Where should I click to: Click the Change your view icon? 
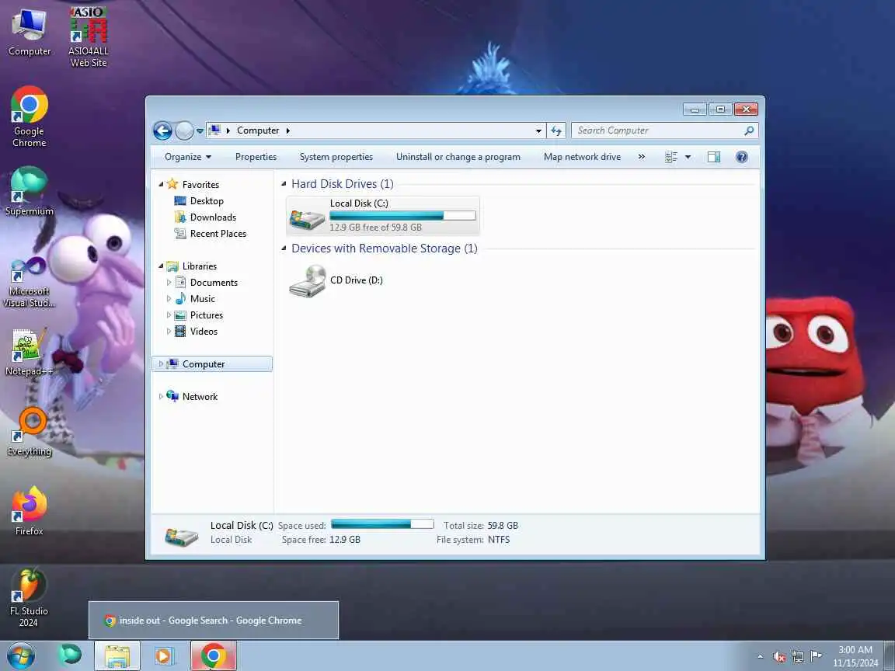671,157
